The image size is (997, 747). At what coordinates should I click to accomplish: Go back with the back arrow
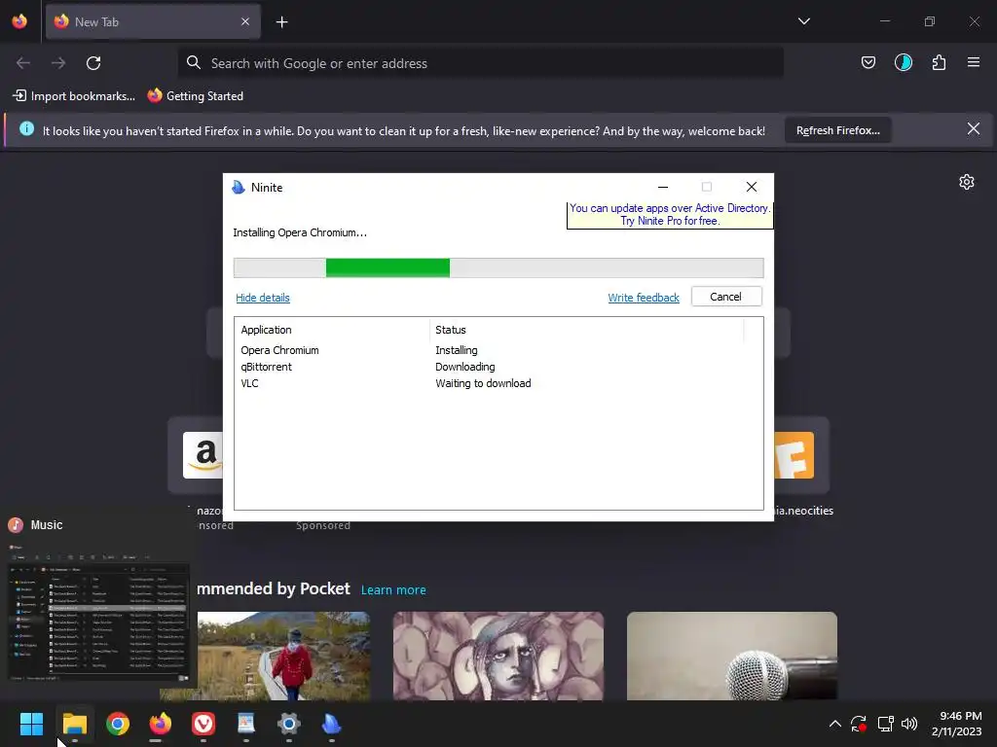tap(23, 63)
